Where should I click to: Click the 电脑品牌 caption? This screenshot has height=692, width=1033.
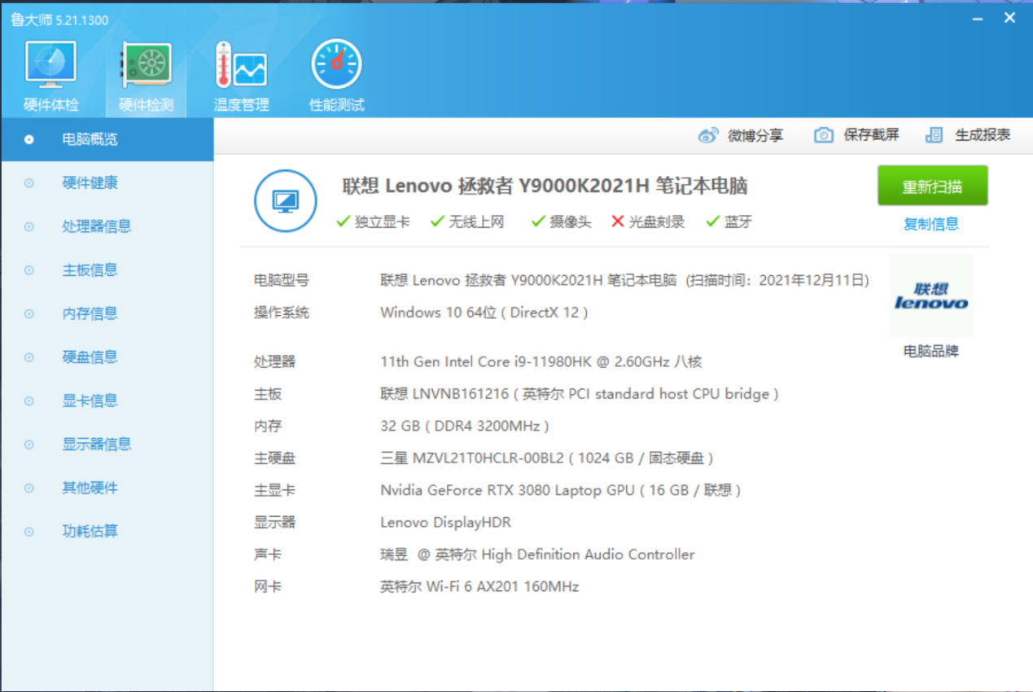pos(931,352)
